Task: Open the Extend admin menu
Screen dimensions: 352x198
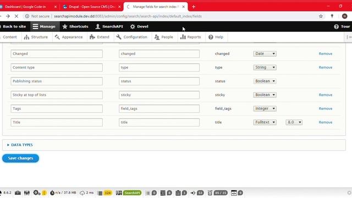Action: click(99, 37)
